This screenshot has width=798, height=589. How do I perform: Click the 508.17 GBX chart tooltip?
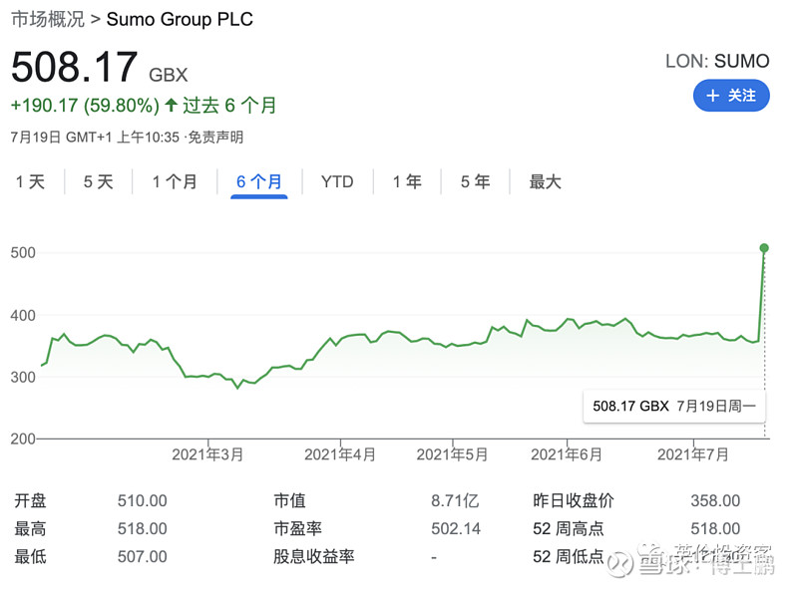(x=674, y=406)
